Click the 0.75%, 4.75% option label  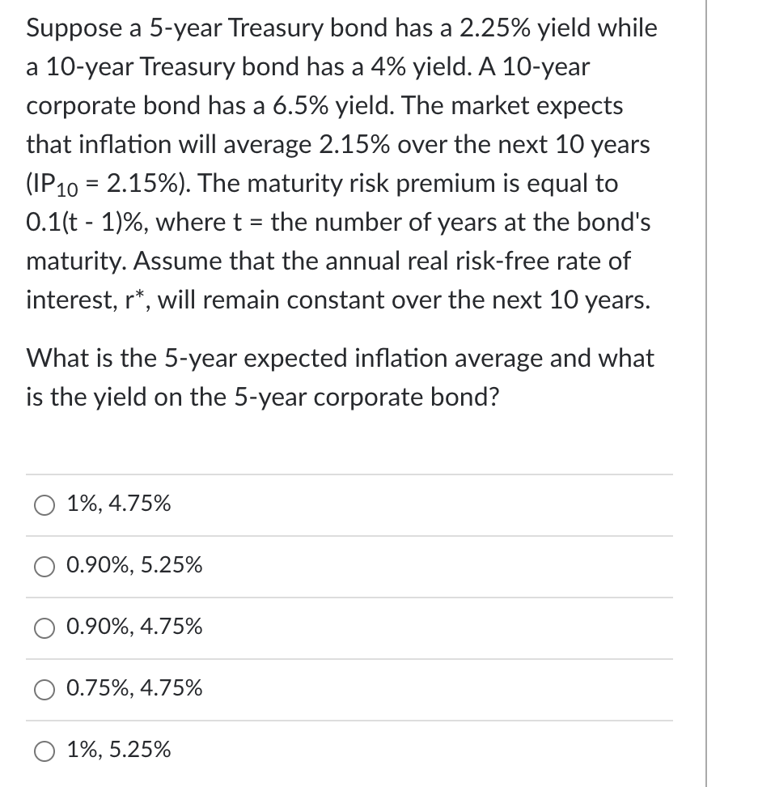134,689
